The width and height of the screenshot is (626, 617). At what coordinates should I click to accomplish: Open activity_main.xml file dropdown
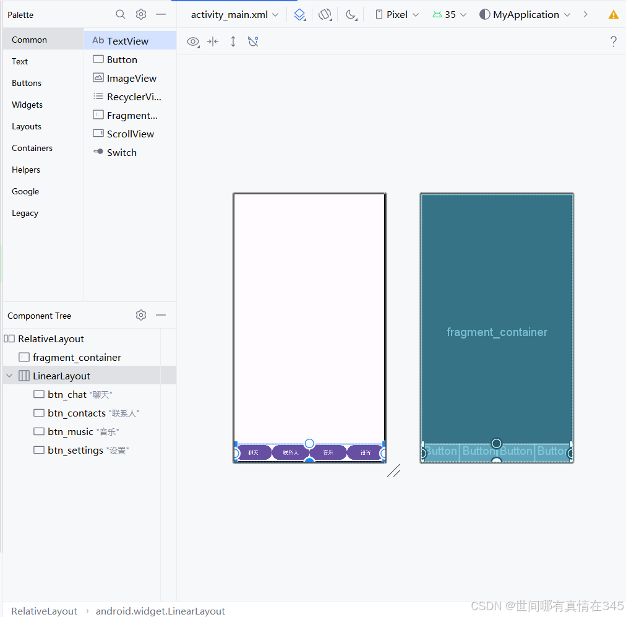point(235,15)
